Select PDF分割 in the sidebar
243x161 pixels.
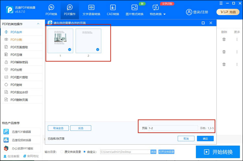[21, 39]
